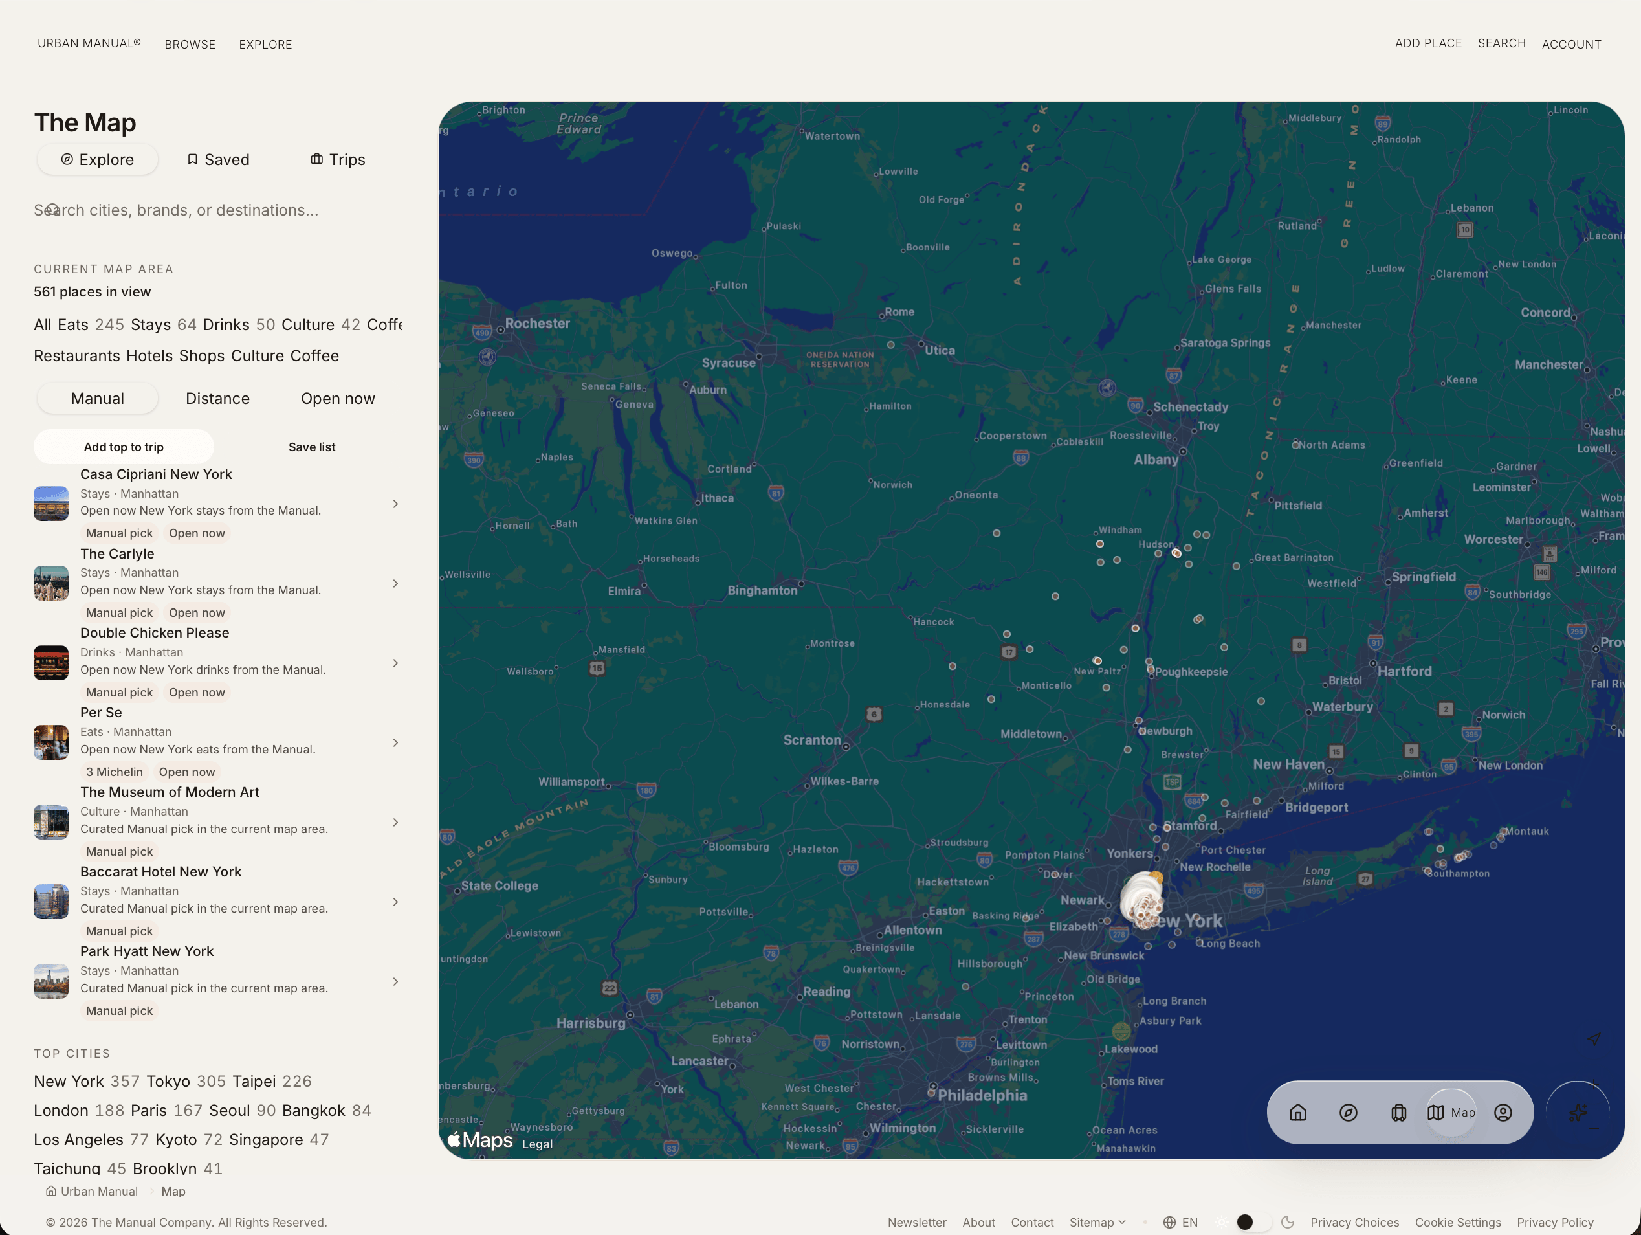1641x1235 pixels.
Task: Switch to the Saved tab
Action: tap(217, 160)
